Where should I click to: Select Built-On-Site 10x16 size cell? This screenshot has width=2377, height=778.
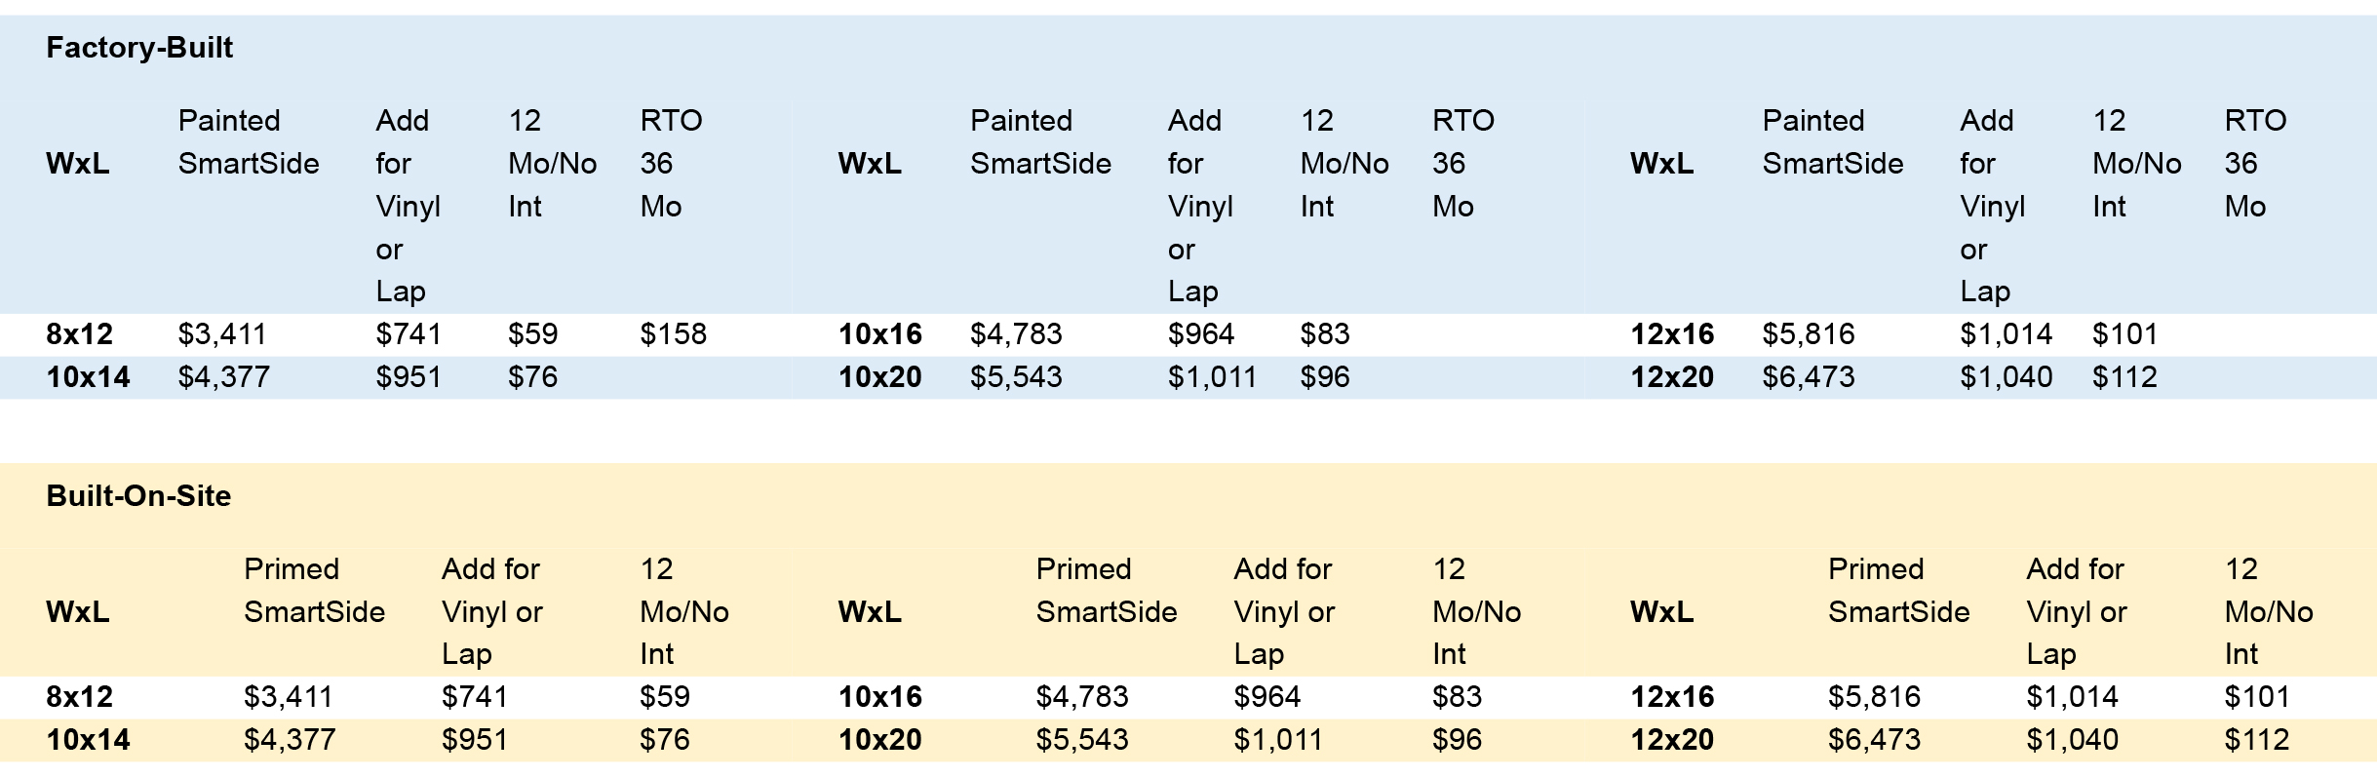tap(879, 697)
